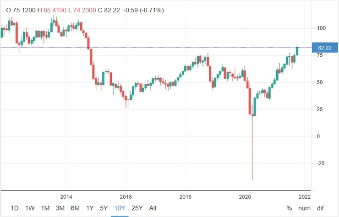Image resolution: width=339 pixels, height=217 pixels.
Task: Toggle percent scale mode
Action: pos(289,208)
